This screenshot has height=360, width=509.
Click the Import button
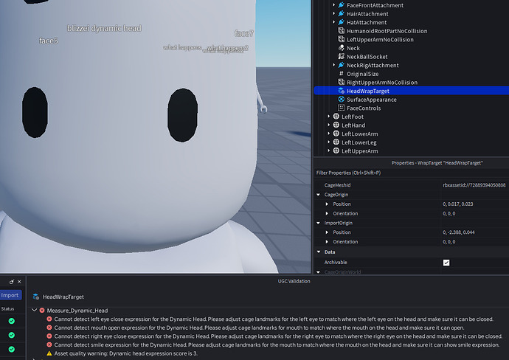(10, 295)
